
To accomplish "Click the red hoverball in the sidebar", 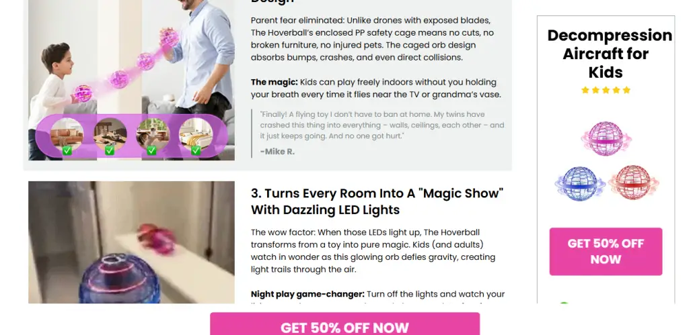I will (x=633, y=183).
